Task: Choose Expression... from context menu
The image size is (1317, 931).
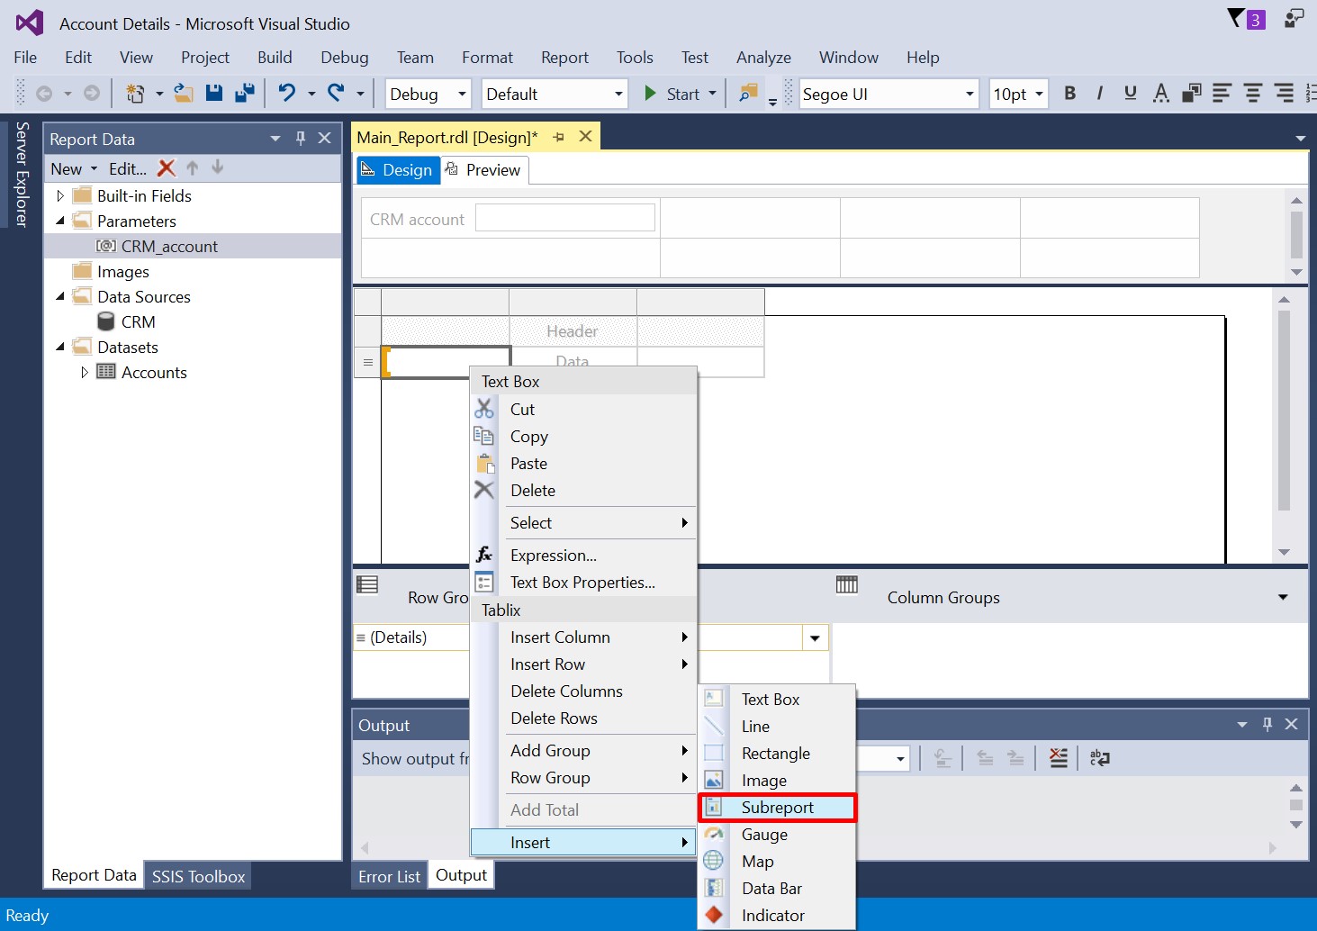Action: click(582, 556)
